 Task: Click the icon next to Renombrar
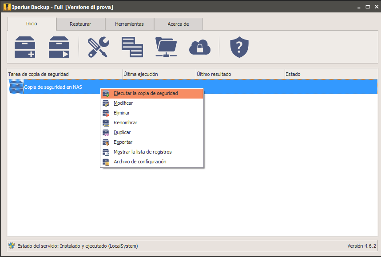pos(106,123)
